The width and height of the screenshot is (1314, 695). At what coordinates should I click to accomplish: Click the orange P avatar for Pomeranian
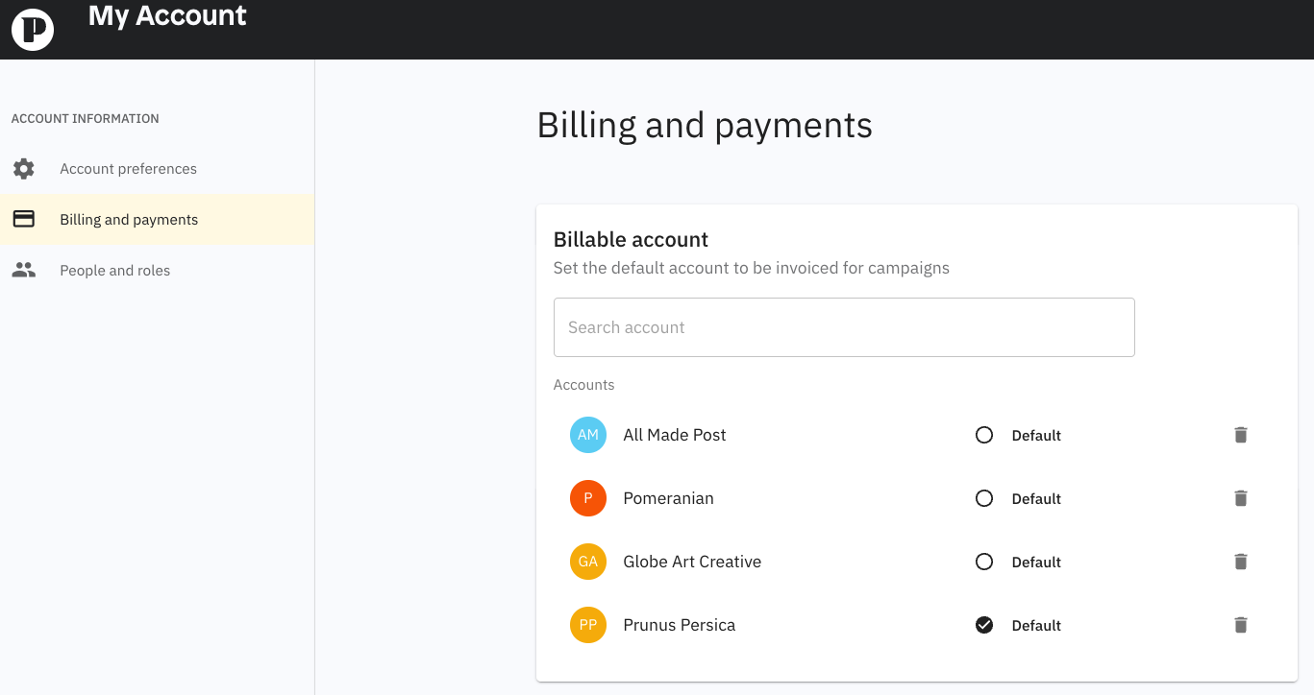588,498
